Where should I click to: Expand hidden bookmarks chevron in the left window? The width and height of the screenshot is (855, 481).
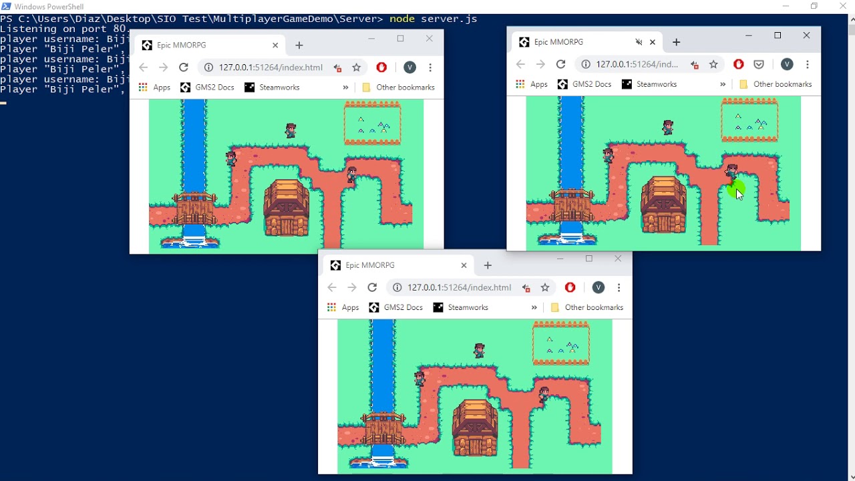click(x=345, y=88)
